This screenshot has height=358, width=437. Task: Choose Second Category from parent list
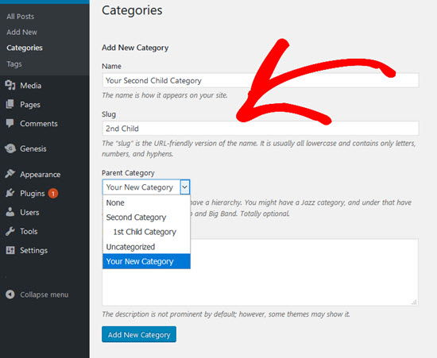[147, 217]
